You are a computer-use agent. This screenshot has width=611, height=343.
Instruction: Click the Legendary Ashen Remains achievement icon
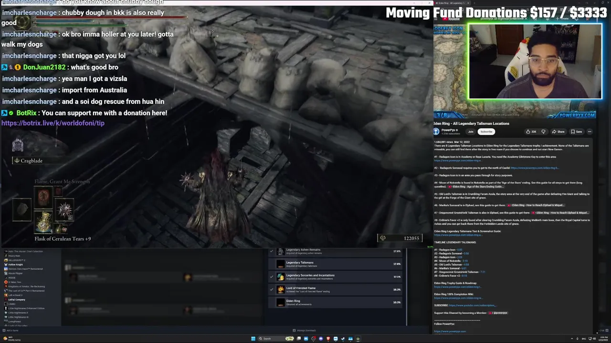281,251
